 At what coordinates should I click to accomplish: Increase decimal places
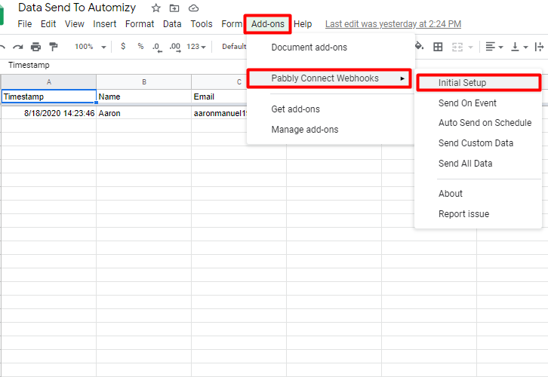(175, 47)
